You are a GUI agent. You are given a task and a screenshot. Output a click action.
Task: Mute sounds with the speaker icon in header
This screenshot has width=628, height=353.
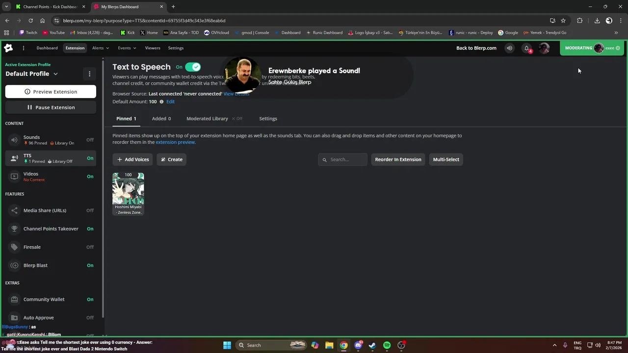[509, 48]
